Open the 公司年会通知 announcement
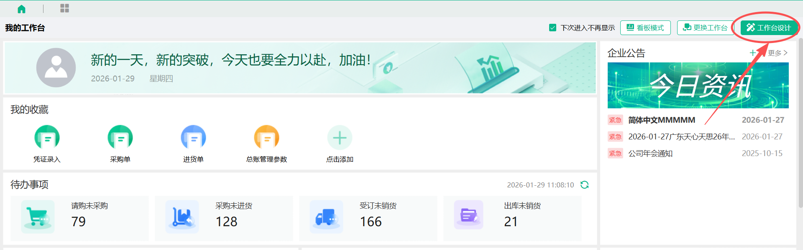 pos(650,154)
